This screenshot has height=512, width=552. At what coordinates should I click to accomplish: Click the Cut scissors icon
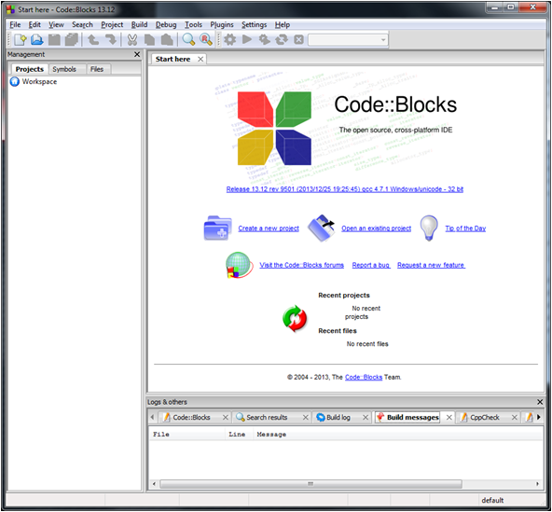132,39
